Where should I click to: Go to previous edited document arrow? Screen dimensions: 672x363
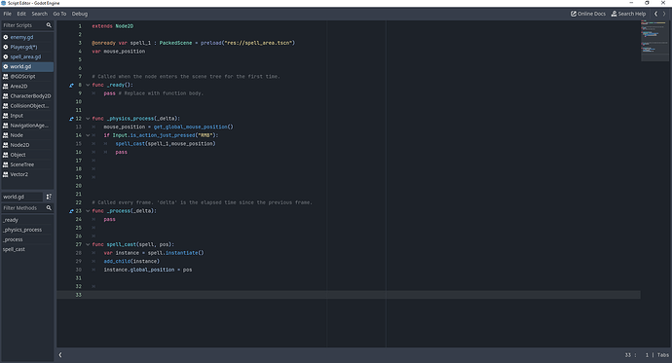(x=655, y=14)
